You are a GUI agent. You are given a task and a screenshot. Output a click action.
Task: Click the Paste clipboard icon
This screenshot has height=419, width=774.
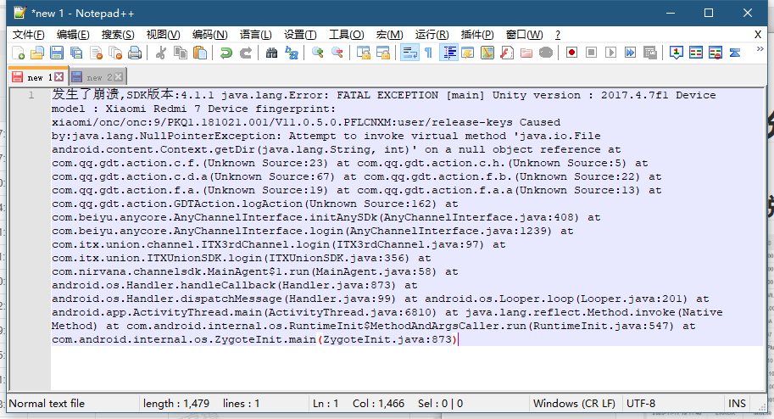pos(200,53)
